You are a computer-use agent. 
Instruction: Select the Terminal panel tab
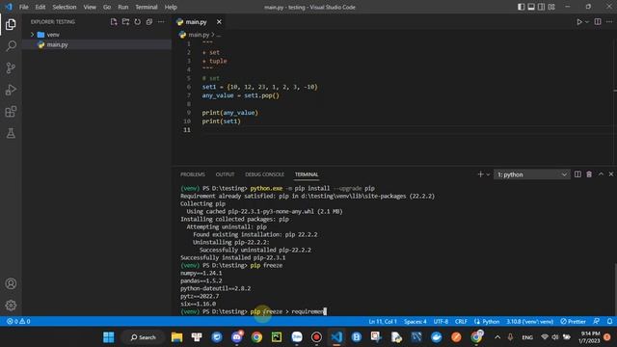(307, 174)
